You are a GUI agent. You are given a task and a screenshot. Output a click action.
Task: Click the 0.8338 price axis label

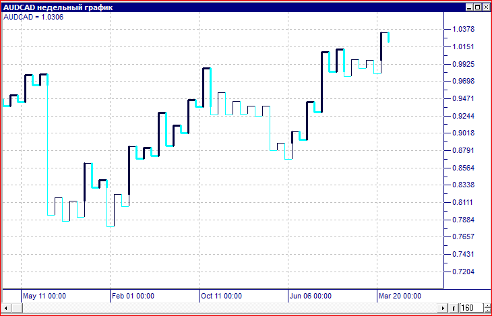(463, 185)
